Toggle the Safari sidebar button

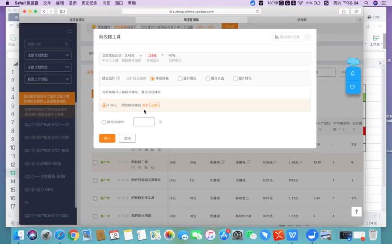tap(62, 12)
